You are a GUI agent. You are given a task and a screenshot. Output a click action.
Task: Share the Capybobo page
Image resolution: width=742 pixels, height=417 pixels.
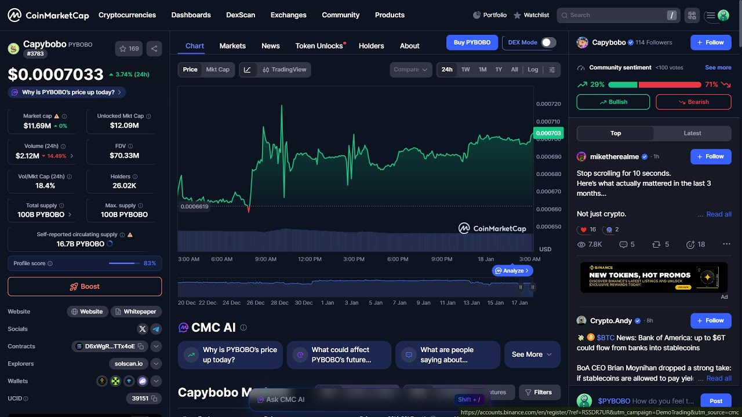coord(154,49)
